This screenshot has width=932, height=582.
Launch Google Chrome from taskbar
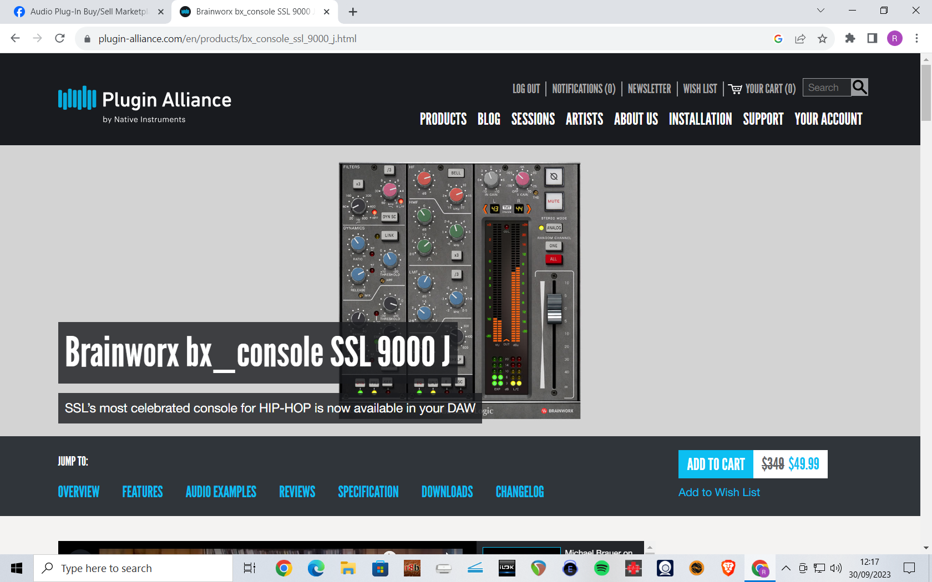tap(283, 568)
